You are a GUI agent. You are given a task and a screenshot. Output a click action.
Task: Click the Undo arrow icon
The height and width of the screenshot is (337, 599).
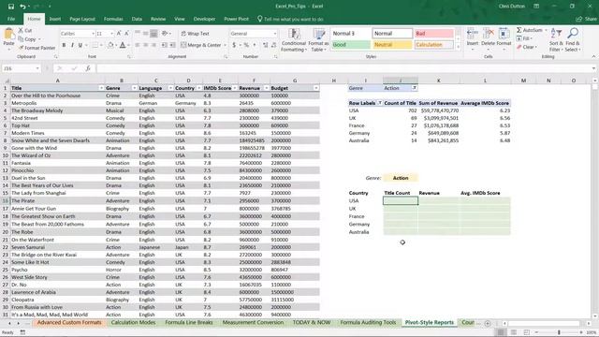tap(22, 7)
